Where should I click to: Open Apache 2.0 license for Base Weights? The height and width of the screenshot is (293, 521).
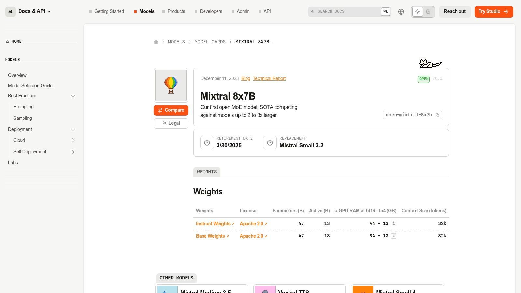pos(253,236)
